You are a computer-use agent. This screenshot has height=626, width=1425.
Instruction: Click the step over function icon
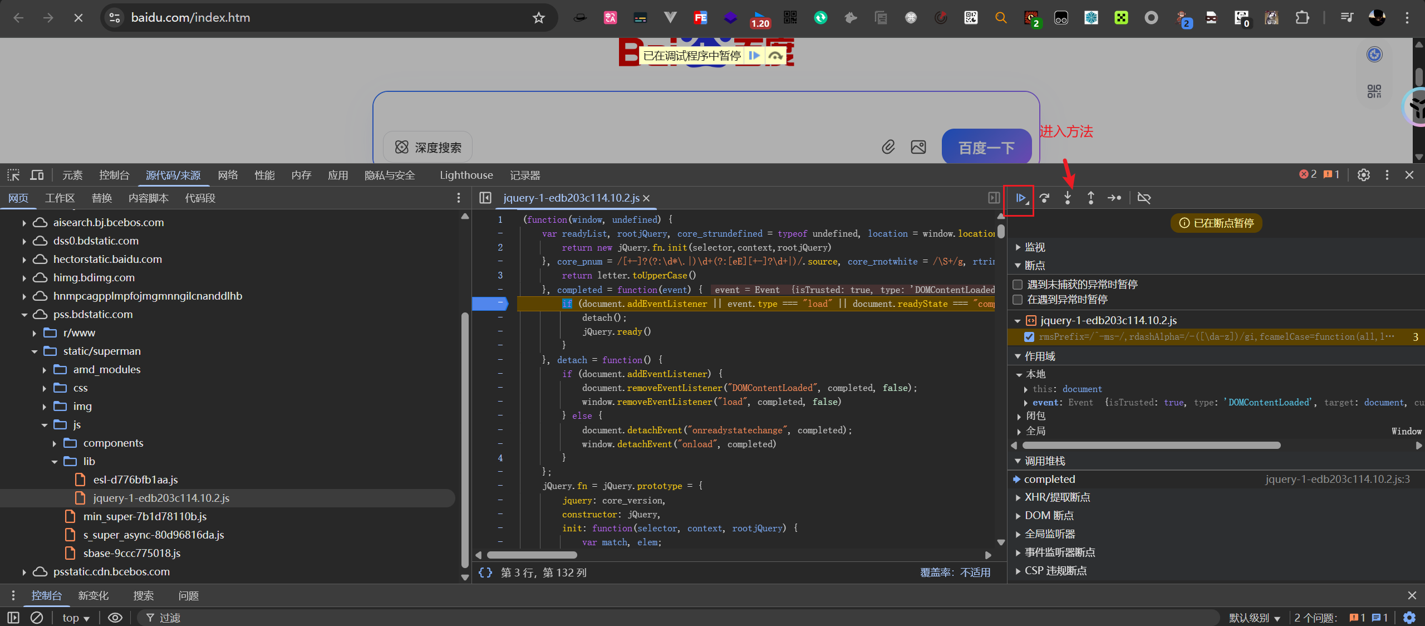pos(1044,198)
